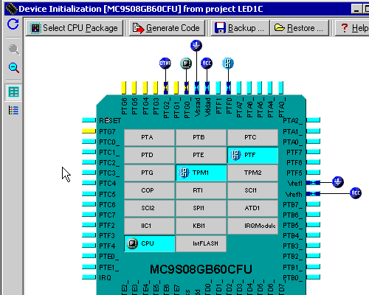Zoom out with the magnifier minus icon

pyautogui.click(x=14, y=68)
